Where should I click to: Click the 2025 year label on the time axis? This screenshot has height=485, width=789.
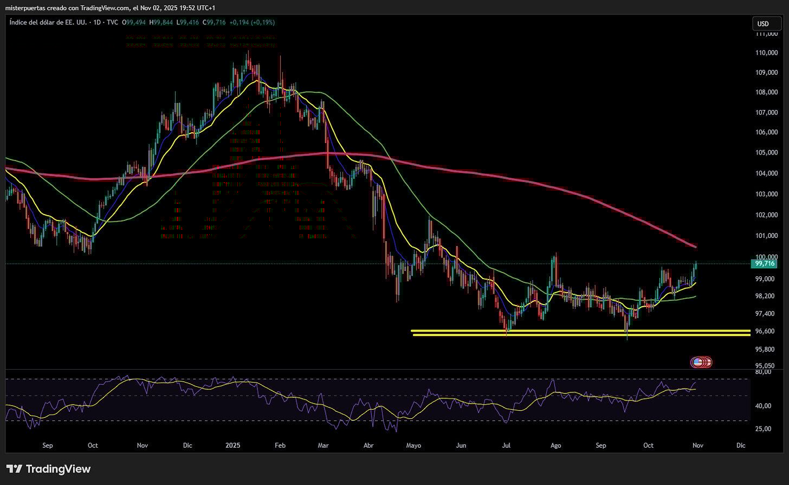click(x=232, y=445)
